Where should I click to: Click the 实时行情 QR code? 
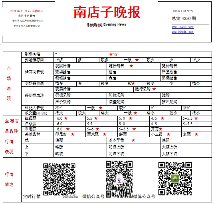point(59,179)
